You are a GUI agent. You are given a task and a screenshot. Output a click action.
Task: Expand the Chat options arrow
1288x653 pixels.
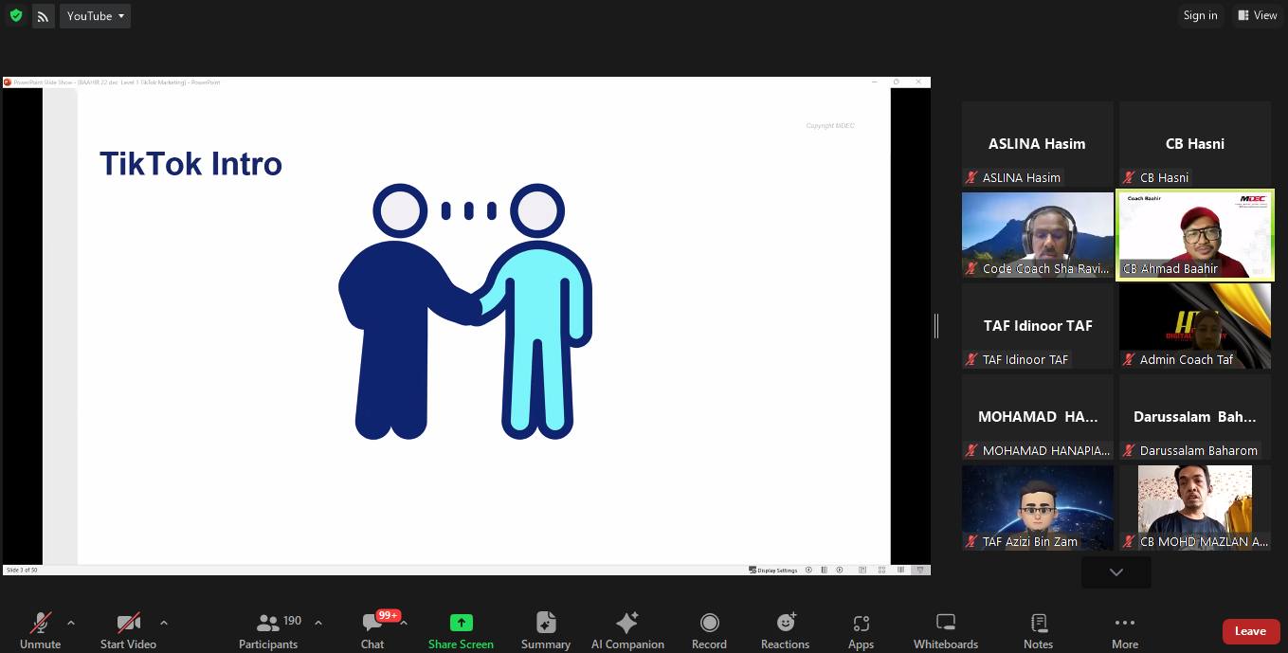[x=404, y=623]
